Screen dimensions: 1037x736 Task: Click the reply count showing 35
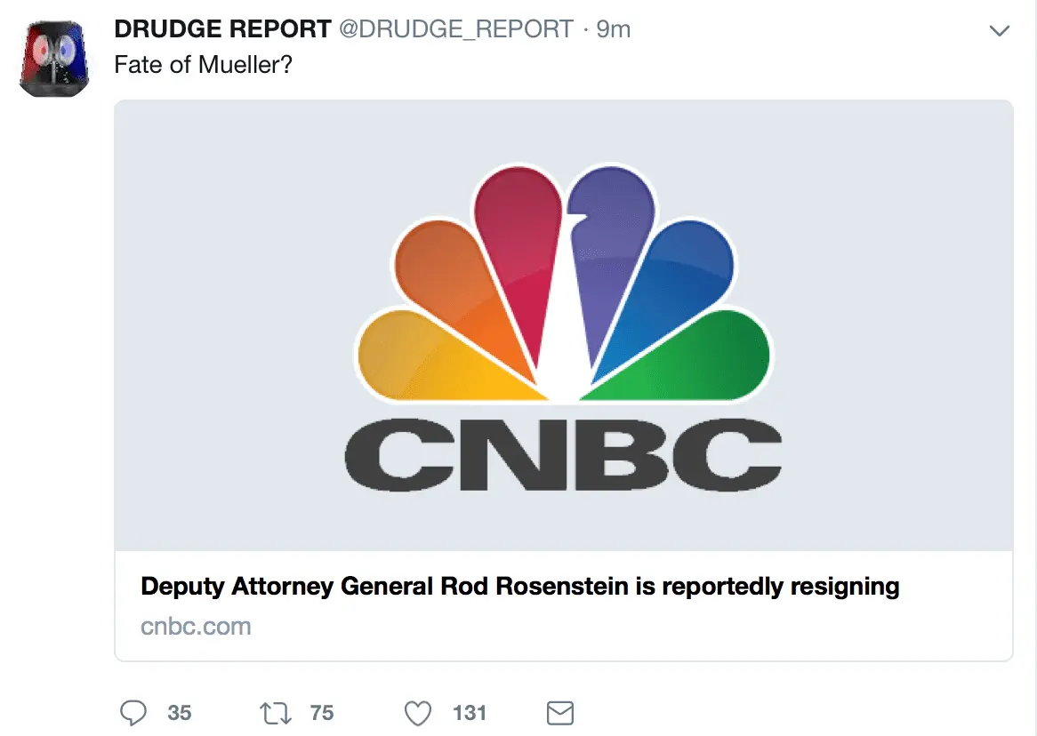click(180, 713)
